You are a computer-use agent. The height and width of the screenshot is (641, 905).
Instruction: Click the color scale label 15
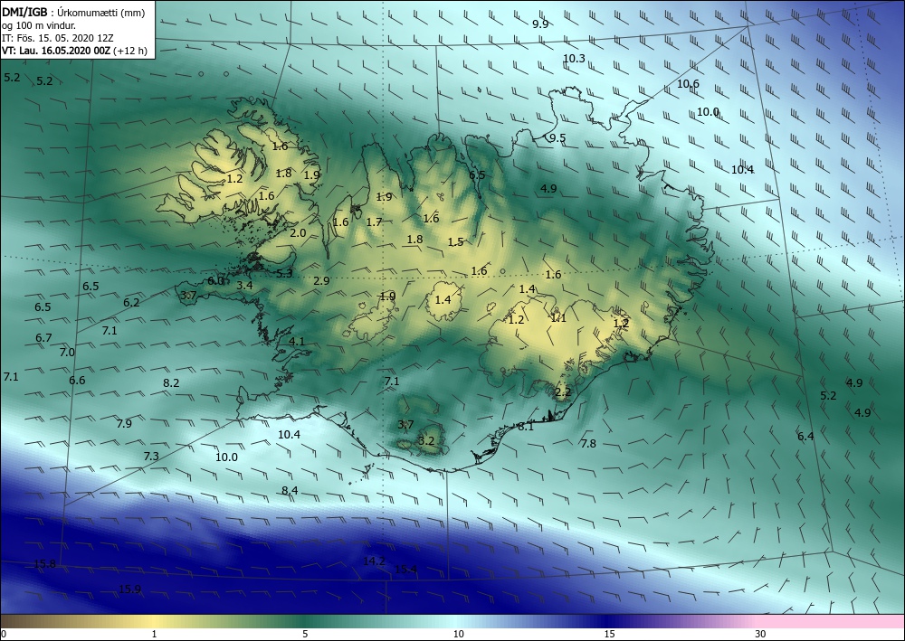609,634
